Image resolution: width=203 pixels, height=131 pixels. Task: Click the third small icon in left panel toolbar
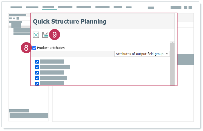[x=18, y=18]
